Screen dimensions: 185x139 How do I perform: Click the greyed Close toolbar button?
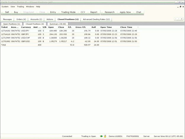click(42, 12)
